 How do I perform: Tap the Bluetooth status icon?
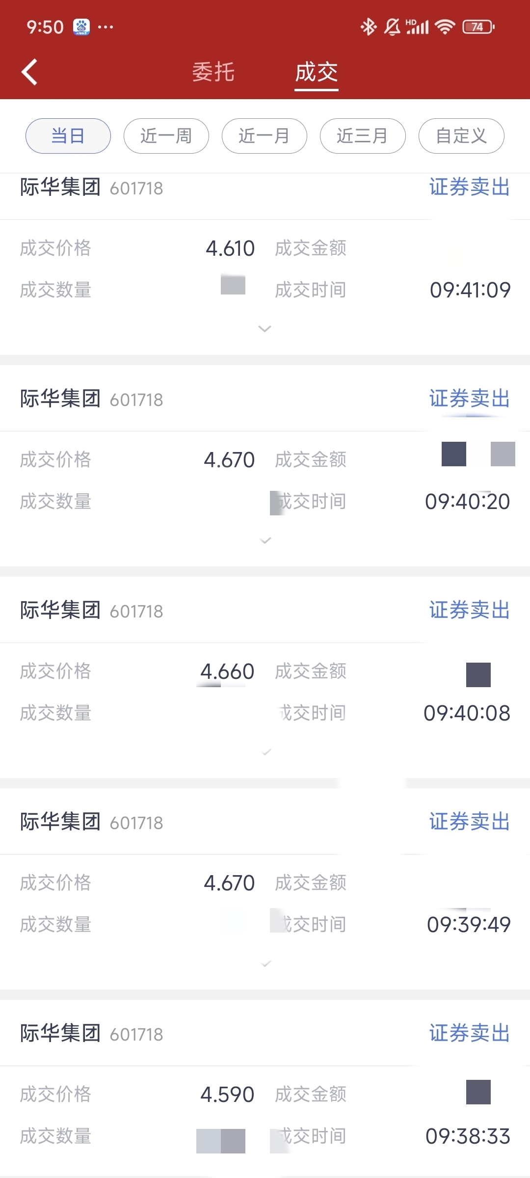(368, 27)
